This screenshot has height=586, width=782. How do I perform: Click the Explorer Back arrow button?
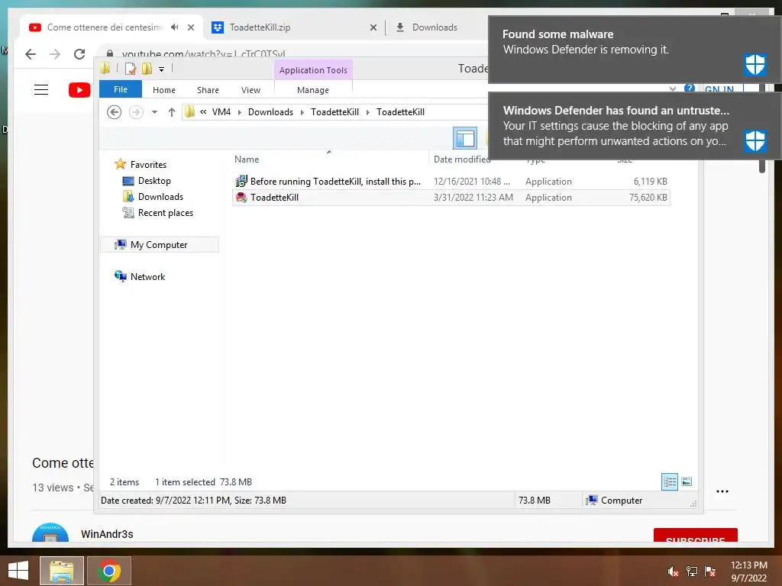[115, 112]
